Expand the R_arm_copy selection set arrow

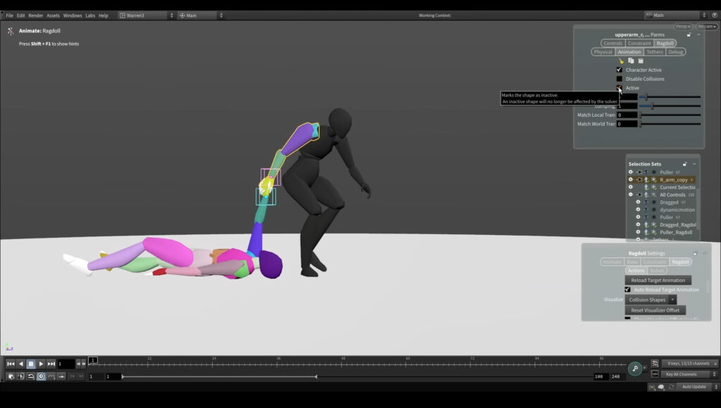click(x=639, y=179)
